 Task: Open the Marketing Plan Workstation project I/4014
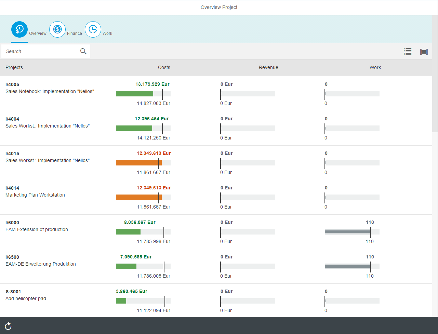(216, 197)
